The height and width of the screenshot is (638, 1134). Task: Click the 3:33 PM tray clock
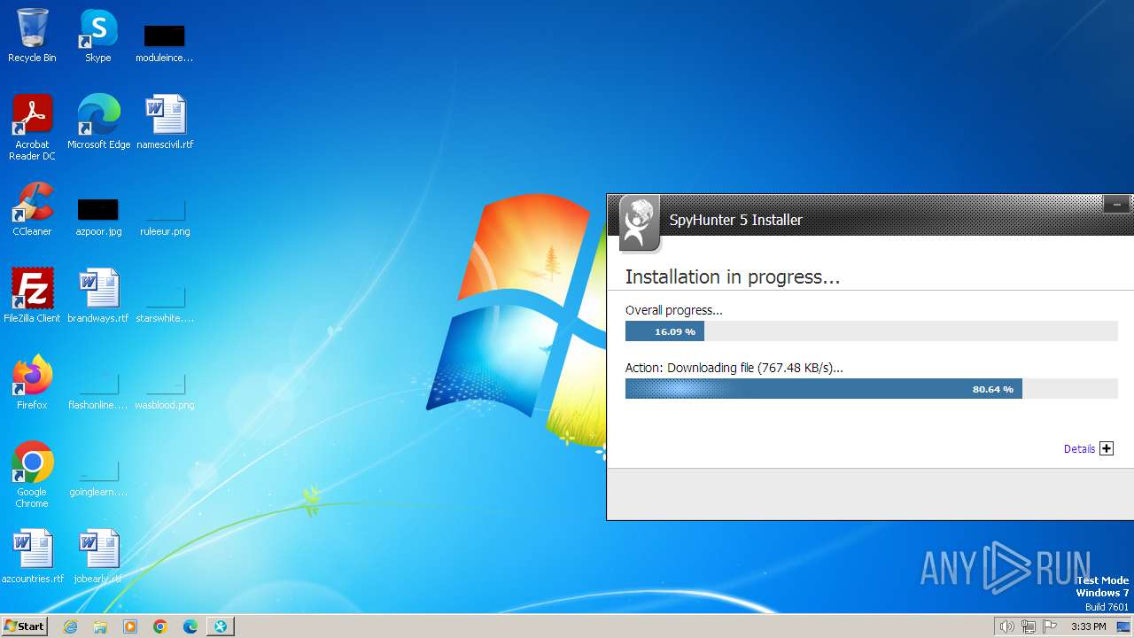click(x=1088, y=626)
